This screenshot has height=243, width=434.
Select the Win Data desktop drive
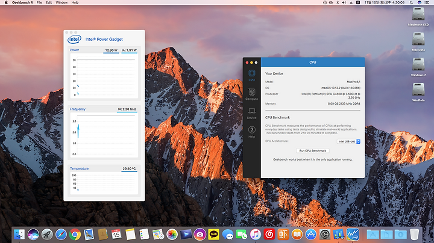tap(418, 92)
